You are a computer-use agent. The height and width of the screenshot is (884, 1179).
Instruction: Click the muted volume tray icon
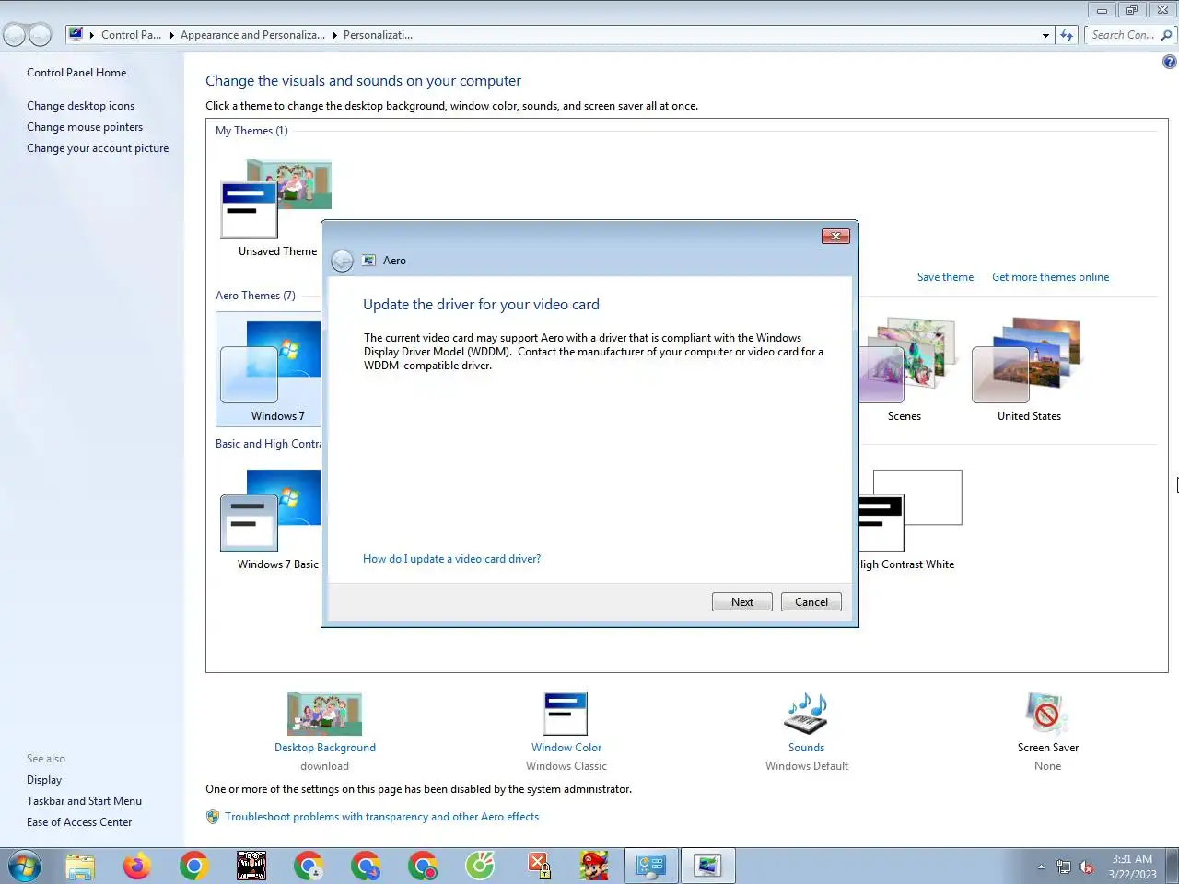coord(1087,867)
